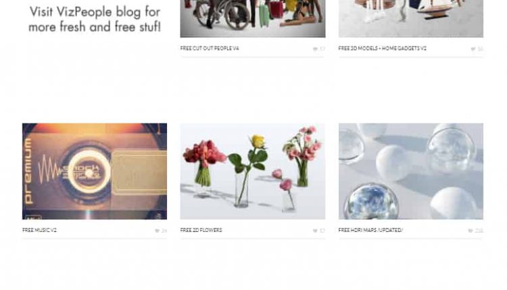Open Free 3D Models – Home Gadgets V2 link

(x=382, y=49)
